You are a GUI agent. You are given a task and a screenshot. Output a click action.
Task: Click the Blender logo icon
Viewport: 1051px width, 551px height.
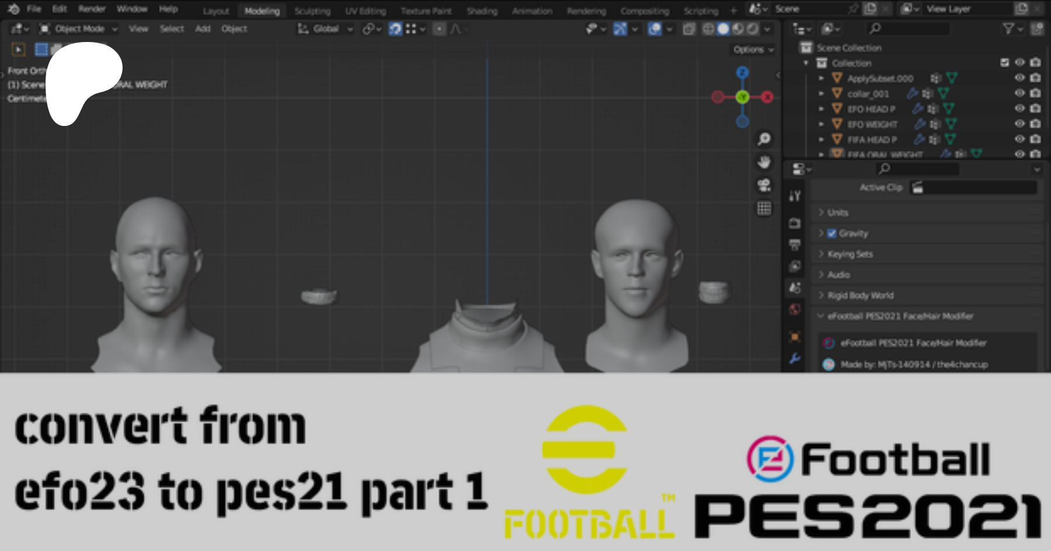click(x=13, y=9)
